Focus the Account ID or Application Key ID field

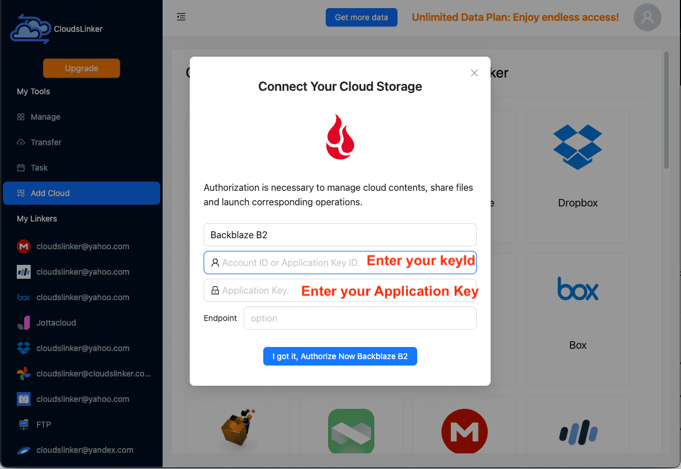click(x=340, y=263)
